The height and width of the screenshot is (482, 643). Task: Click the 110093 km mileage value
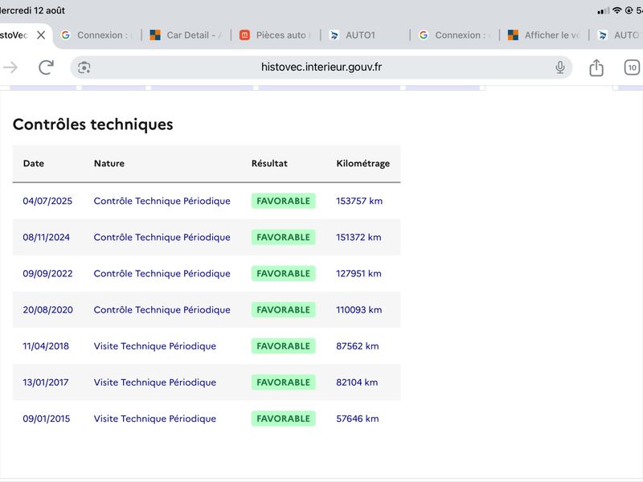pos(358,309)
